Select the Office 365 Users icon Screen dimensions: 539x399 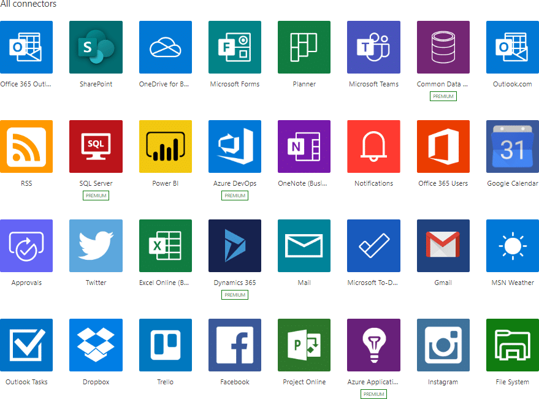[x=443, y=146]
